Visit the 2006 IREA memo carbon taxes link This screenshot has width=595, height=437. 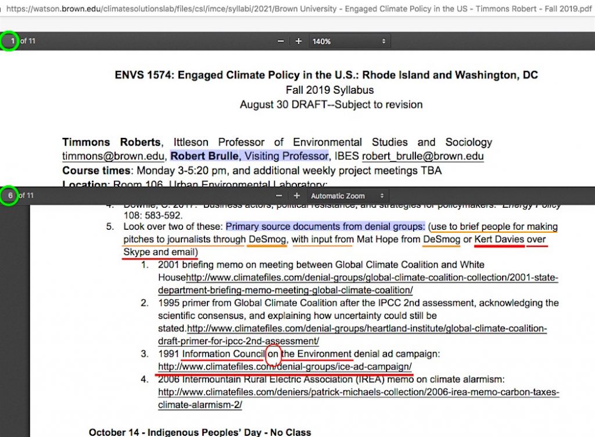[x=359, y=392]
